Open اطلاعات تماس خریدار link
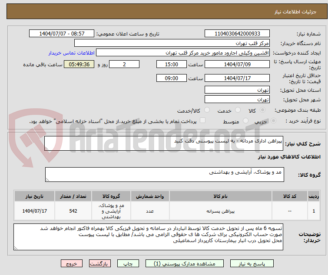 click(72, 53)
